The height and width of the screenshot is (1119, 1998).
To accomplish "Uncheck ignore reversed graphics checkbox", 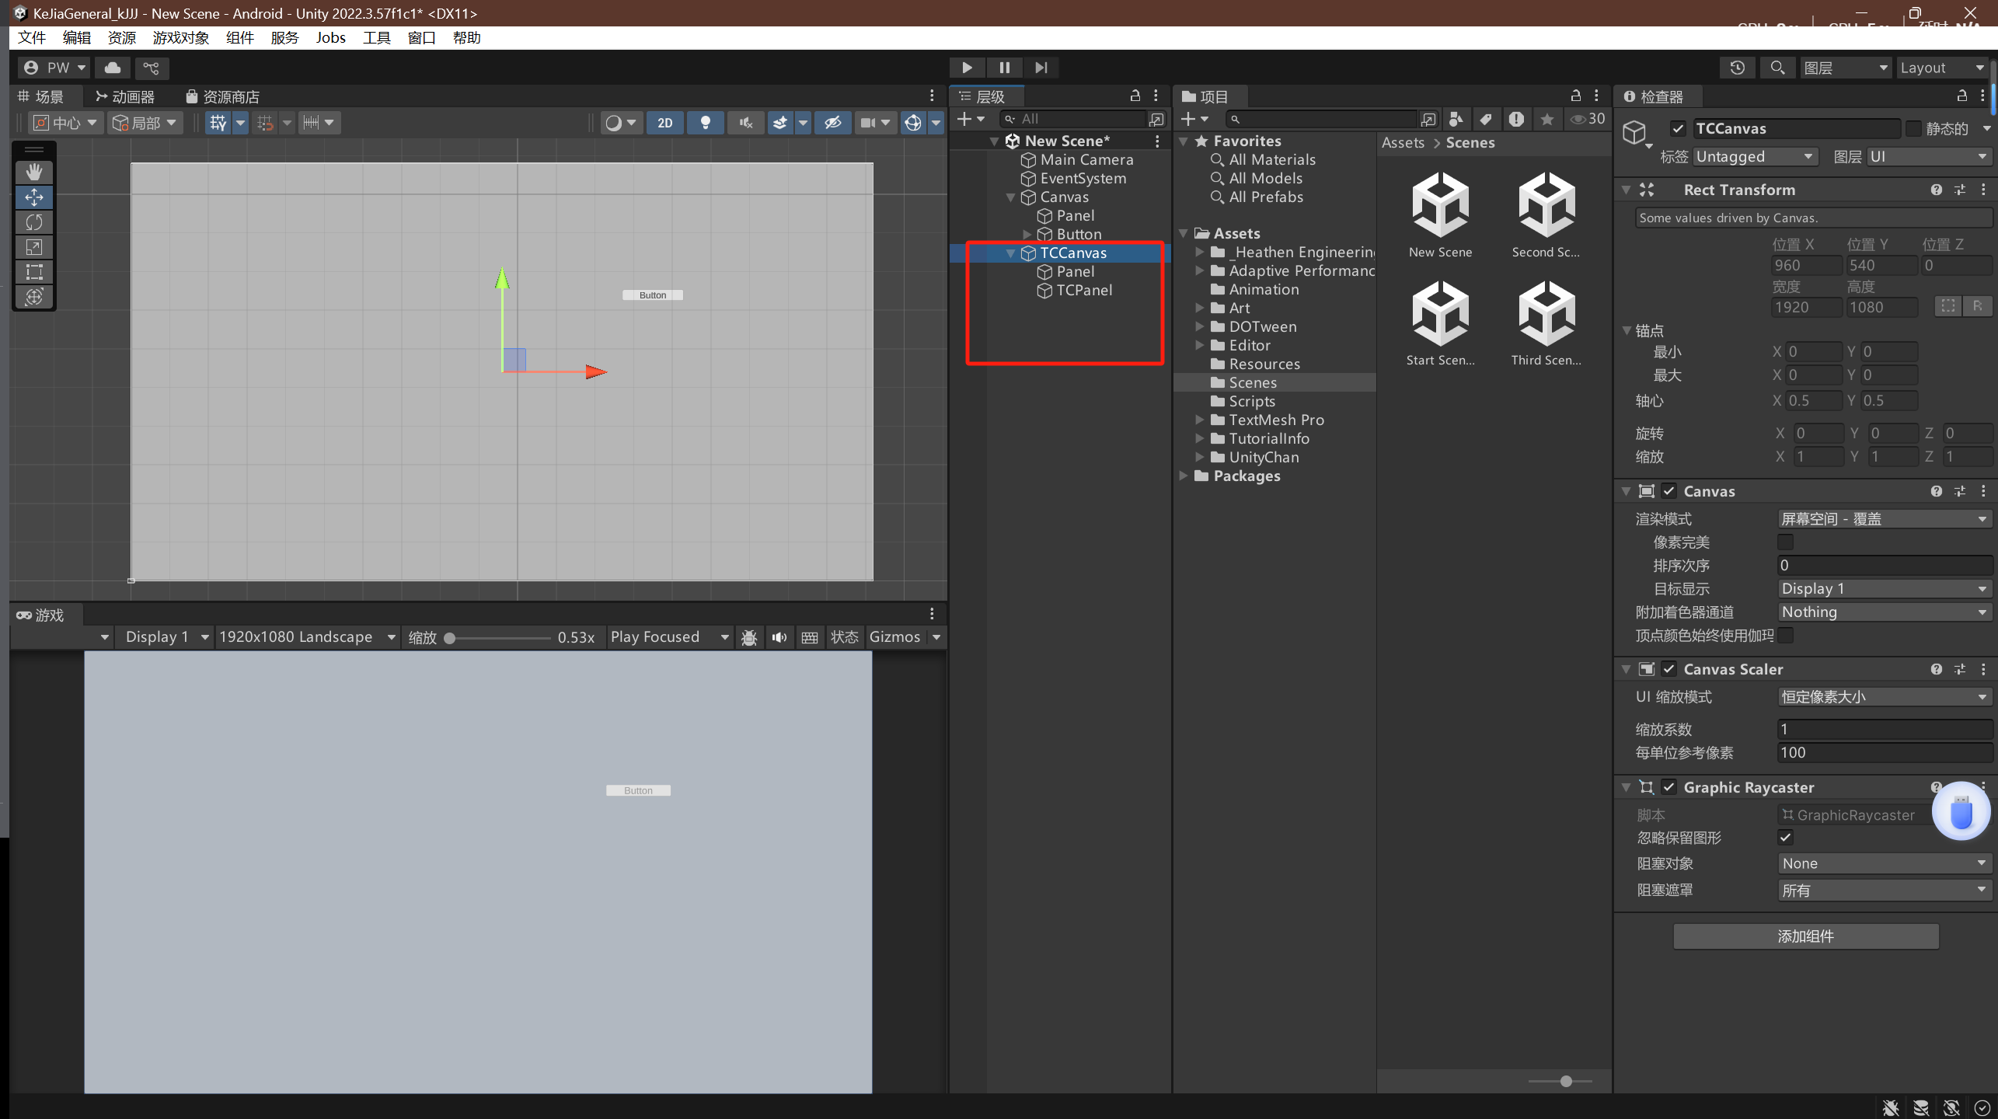I will tap(1785, 838).
